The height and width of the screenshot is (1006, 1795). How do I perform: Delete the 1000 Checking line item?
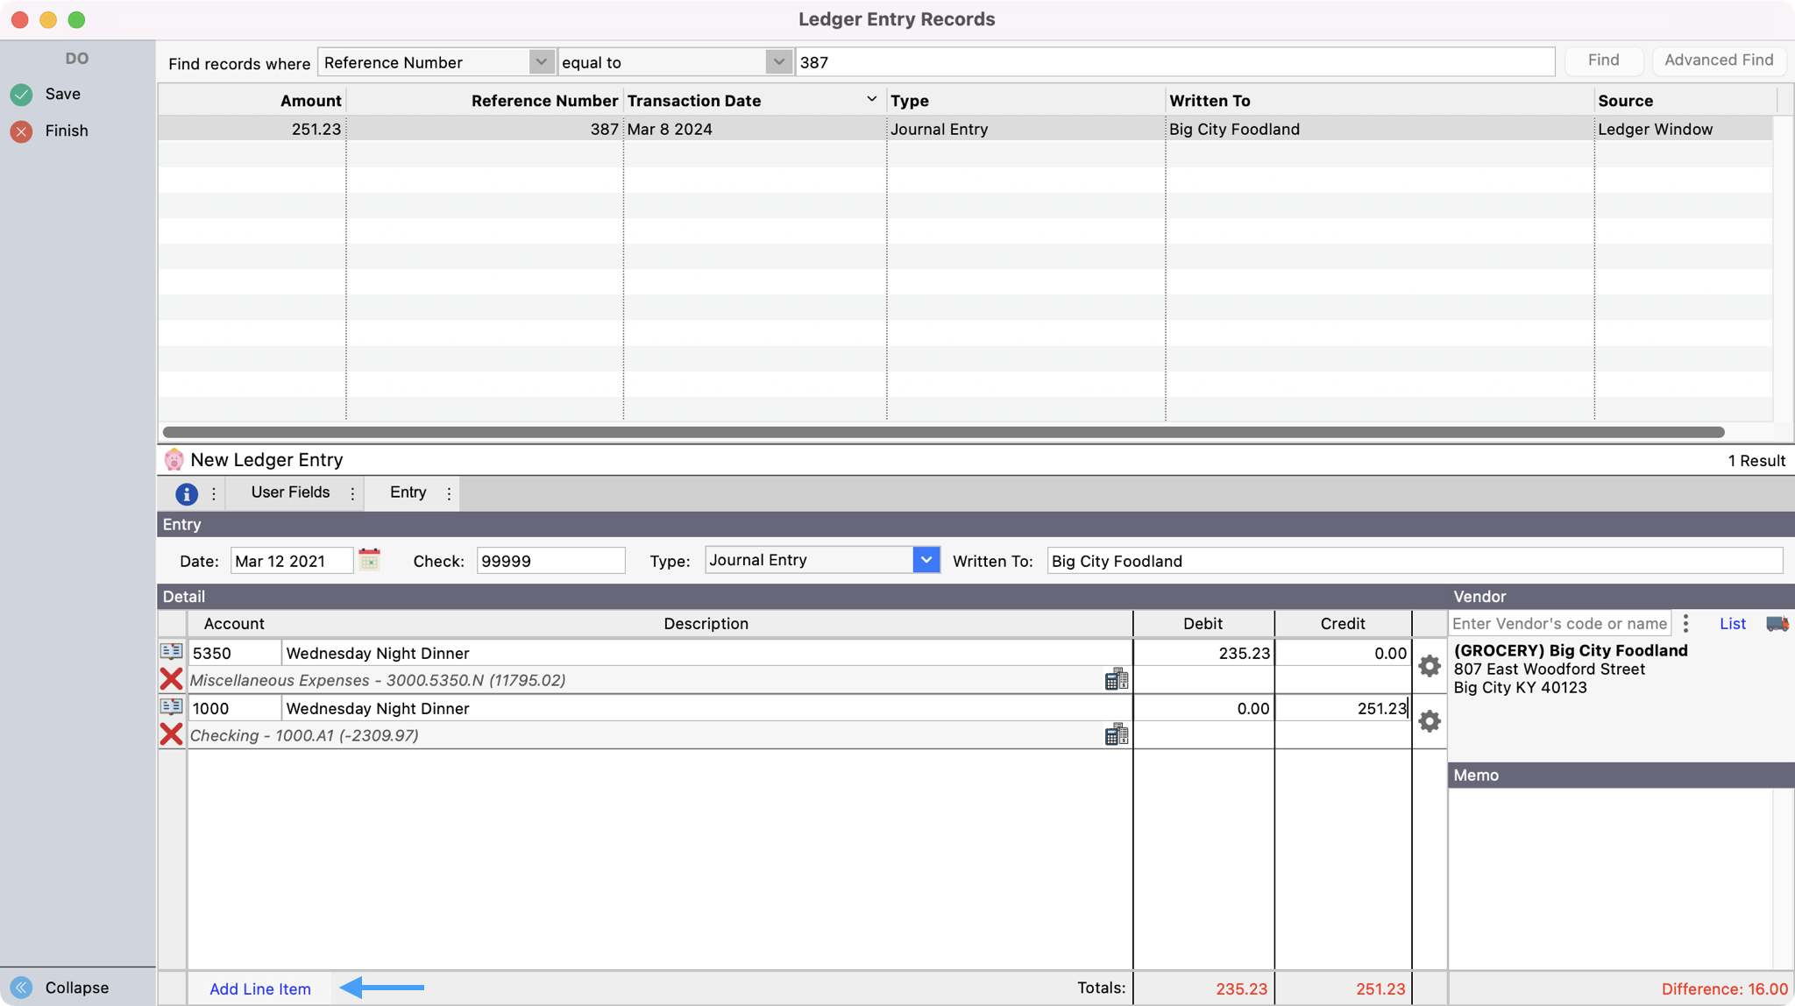tap(171, 734)
